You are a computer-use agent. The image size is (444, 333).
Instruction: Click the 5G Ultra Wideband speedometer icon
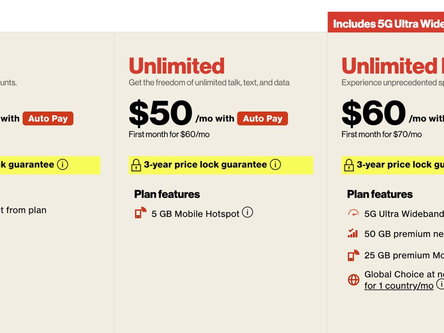353,213
